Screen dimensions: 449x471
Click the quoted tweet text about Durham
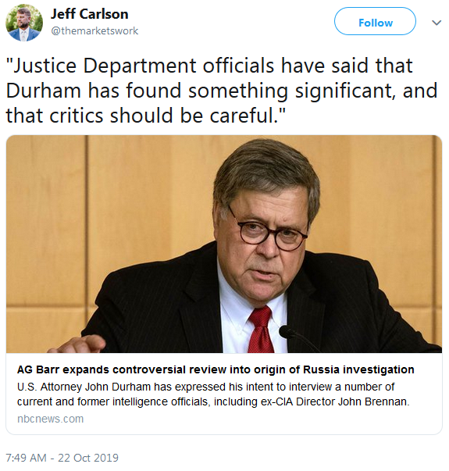click(x=222, y=91)
